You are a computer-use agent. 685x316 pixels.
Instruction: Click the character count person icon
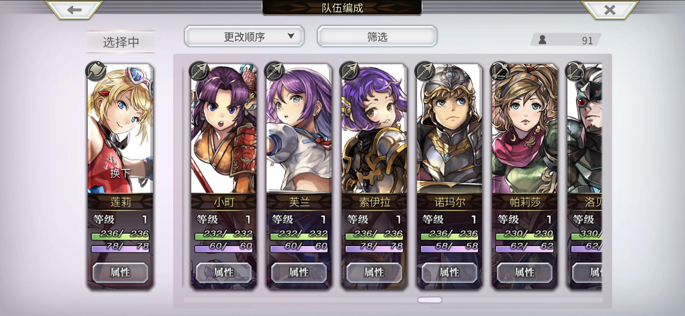pyautogui.click(x=542, y=40)
